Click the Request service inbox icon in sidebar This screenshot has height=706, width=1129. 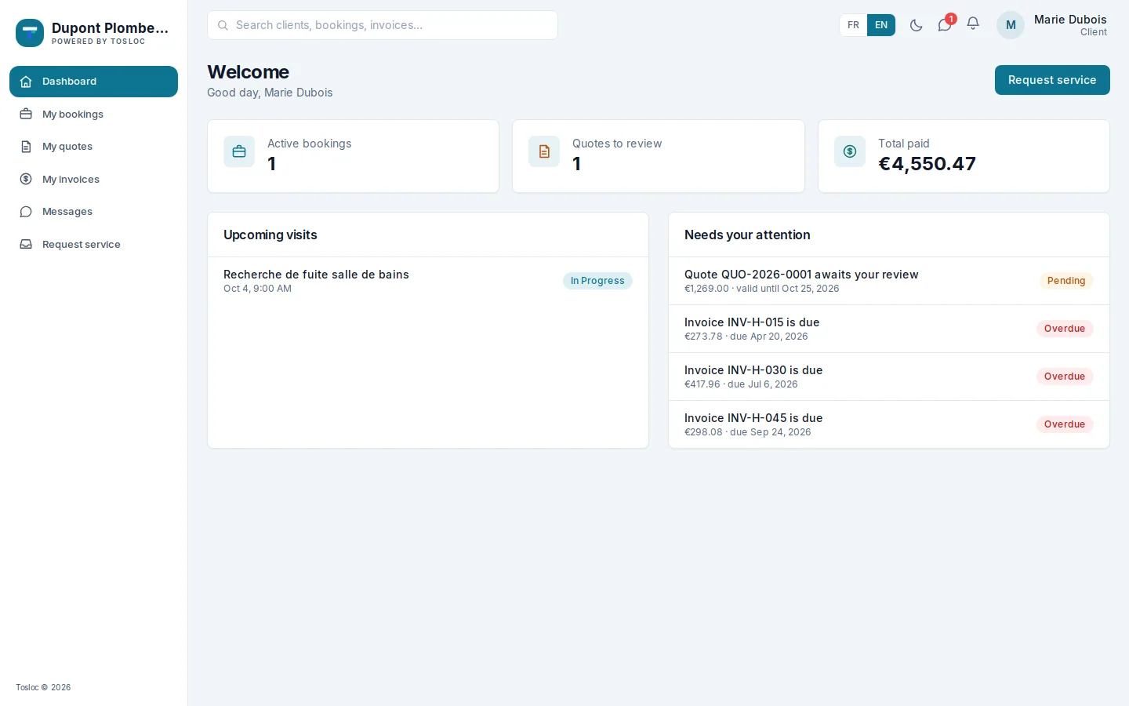(26, 244)
